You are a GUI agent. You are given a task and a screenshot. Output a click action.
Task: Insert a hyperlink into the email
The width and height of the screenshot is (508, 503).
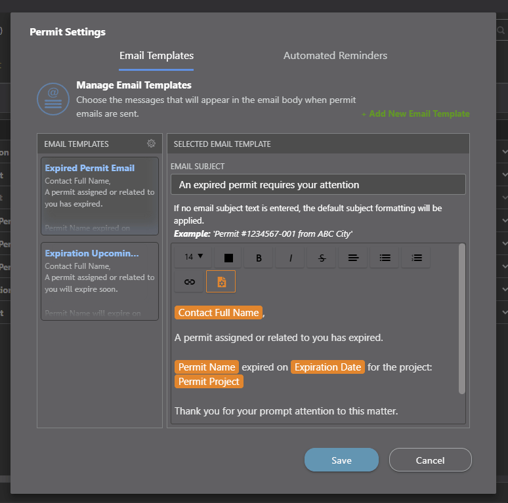189,281
